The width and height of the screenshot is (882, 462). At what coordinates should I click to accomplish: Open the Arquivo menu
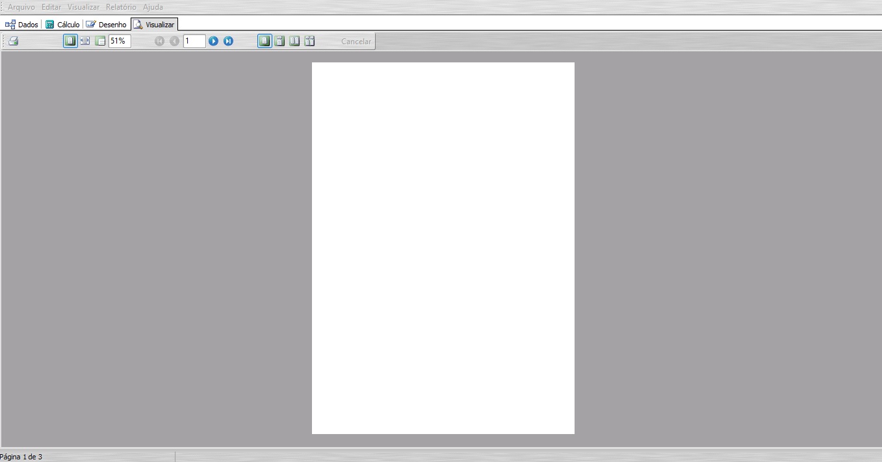(21, 6)
